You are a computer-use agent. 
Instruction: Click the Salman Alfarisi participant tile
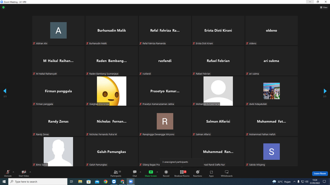coord(218,121)
